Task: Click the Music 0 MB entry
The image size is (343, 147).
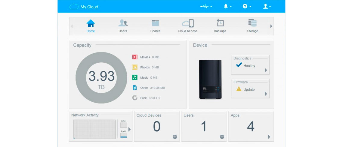Action: pos(149,77)
